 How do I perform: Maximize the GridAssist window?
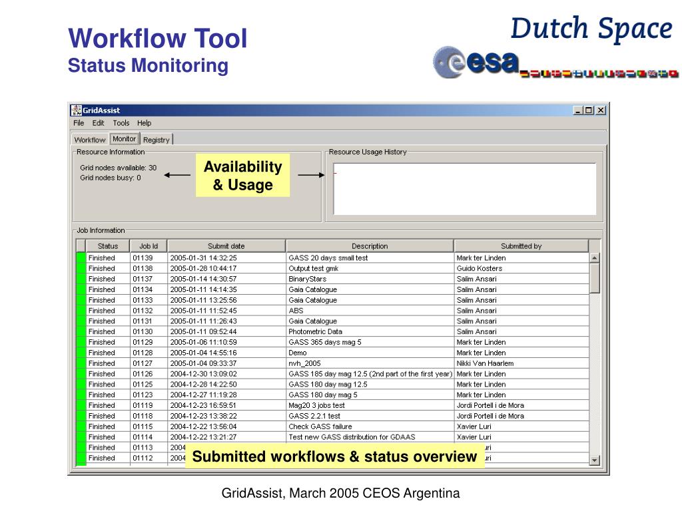(x=589, y=110)
